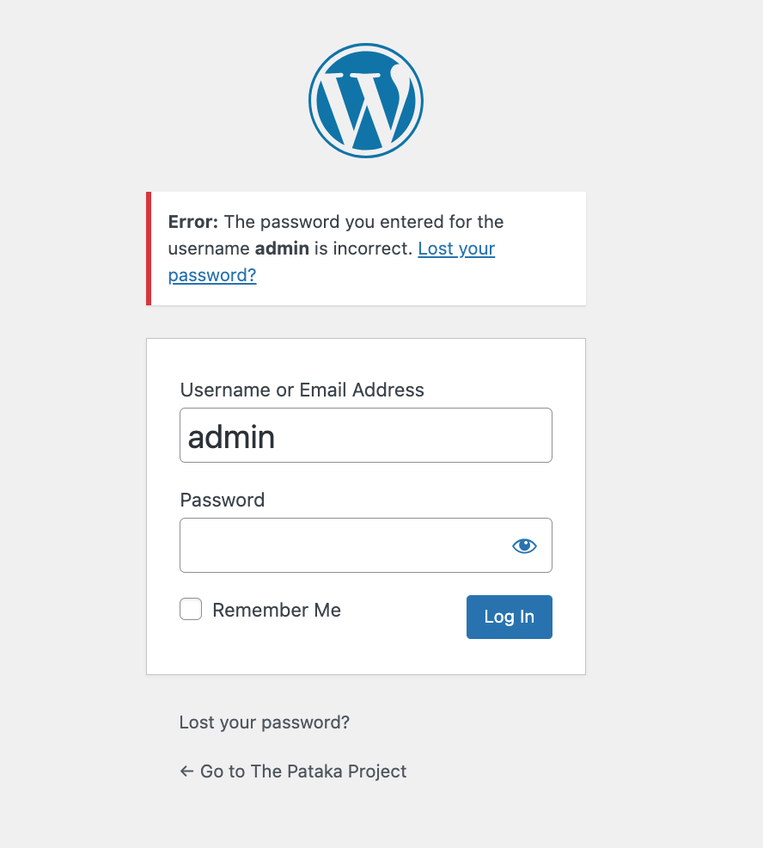Screen dimensions: 763x848
Task: Open the Lost your password link below the form
Action: 265,722
